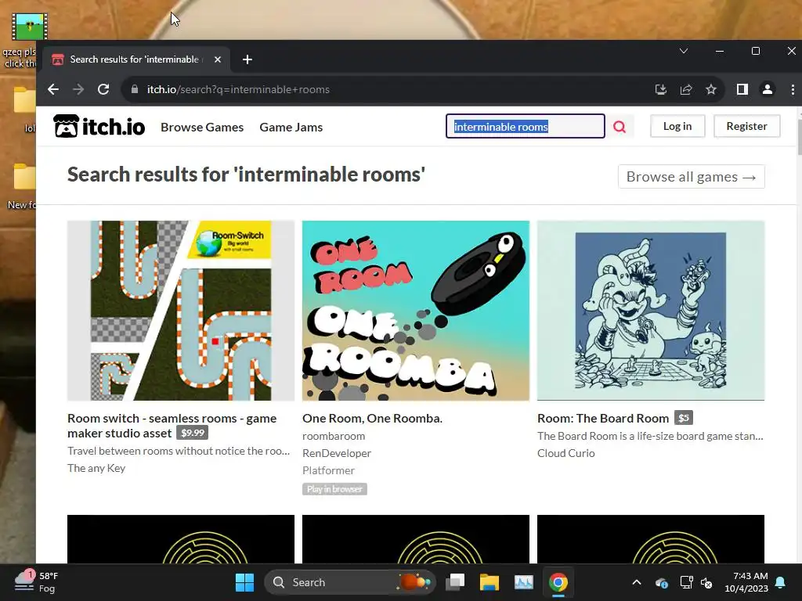This screenshot has height=601, width=802.
Task: Expand the tab search chevron
Action: pyautogui.click(x=683, y=51)
